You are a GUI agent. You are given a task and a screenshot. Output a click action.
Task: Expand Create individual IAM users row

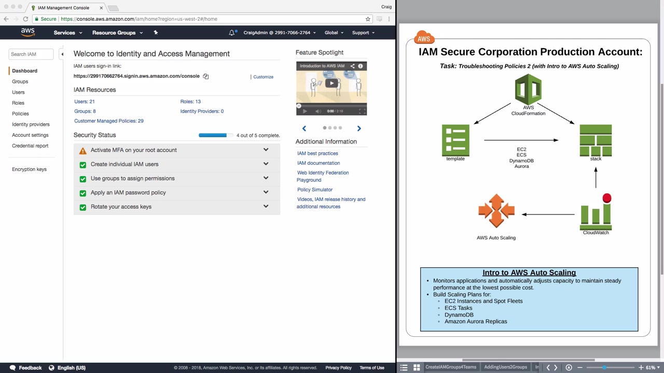pyautogui.click(x=266, y=164)
